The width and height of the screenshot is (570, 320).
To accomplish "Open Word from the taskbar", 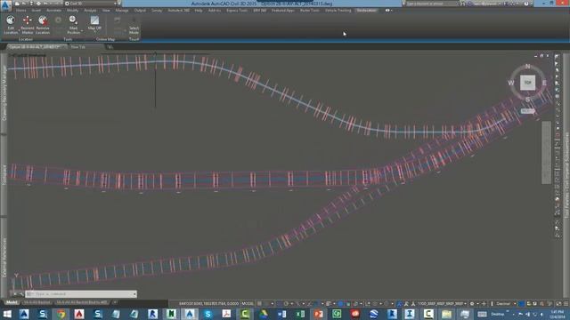I will click(x=281, y=314).
